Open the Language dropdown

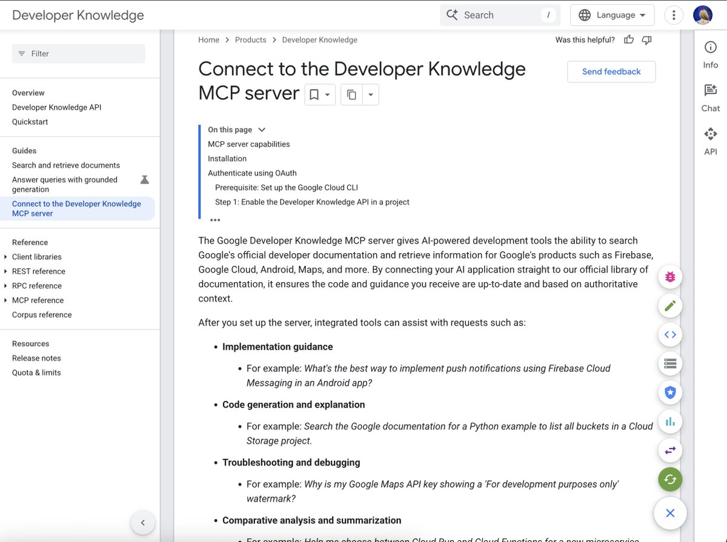[x=612, y=15]
